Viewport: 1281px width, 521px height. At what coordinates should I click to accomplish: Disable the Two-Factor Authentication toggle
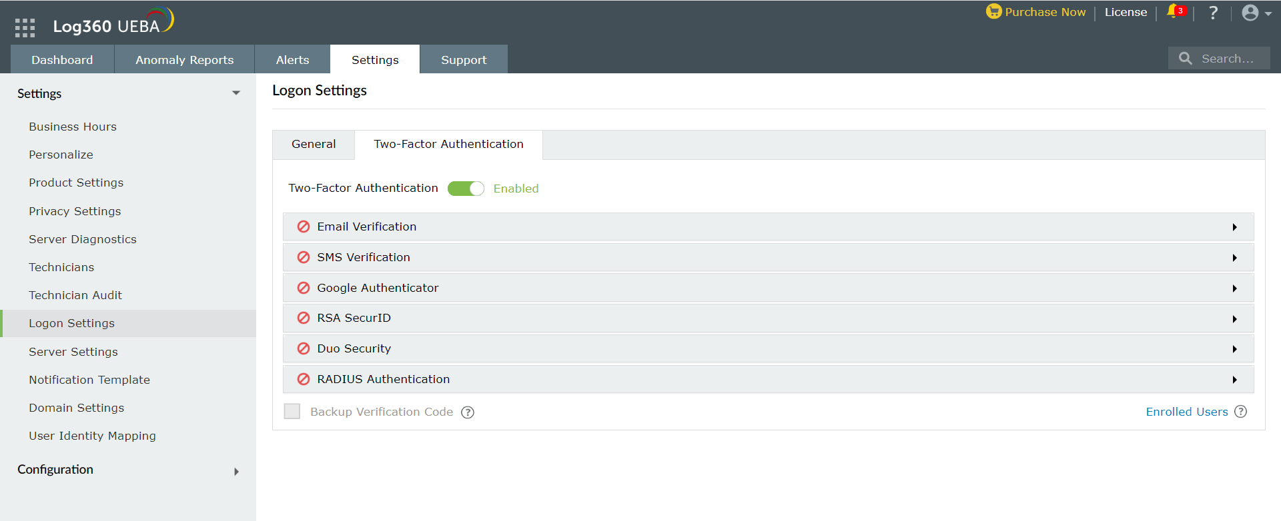pyautogui.click(x=466, y=189)
